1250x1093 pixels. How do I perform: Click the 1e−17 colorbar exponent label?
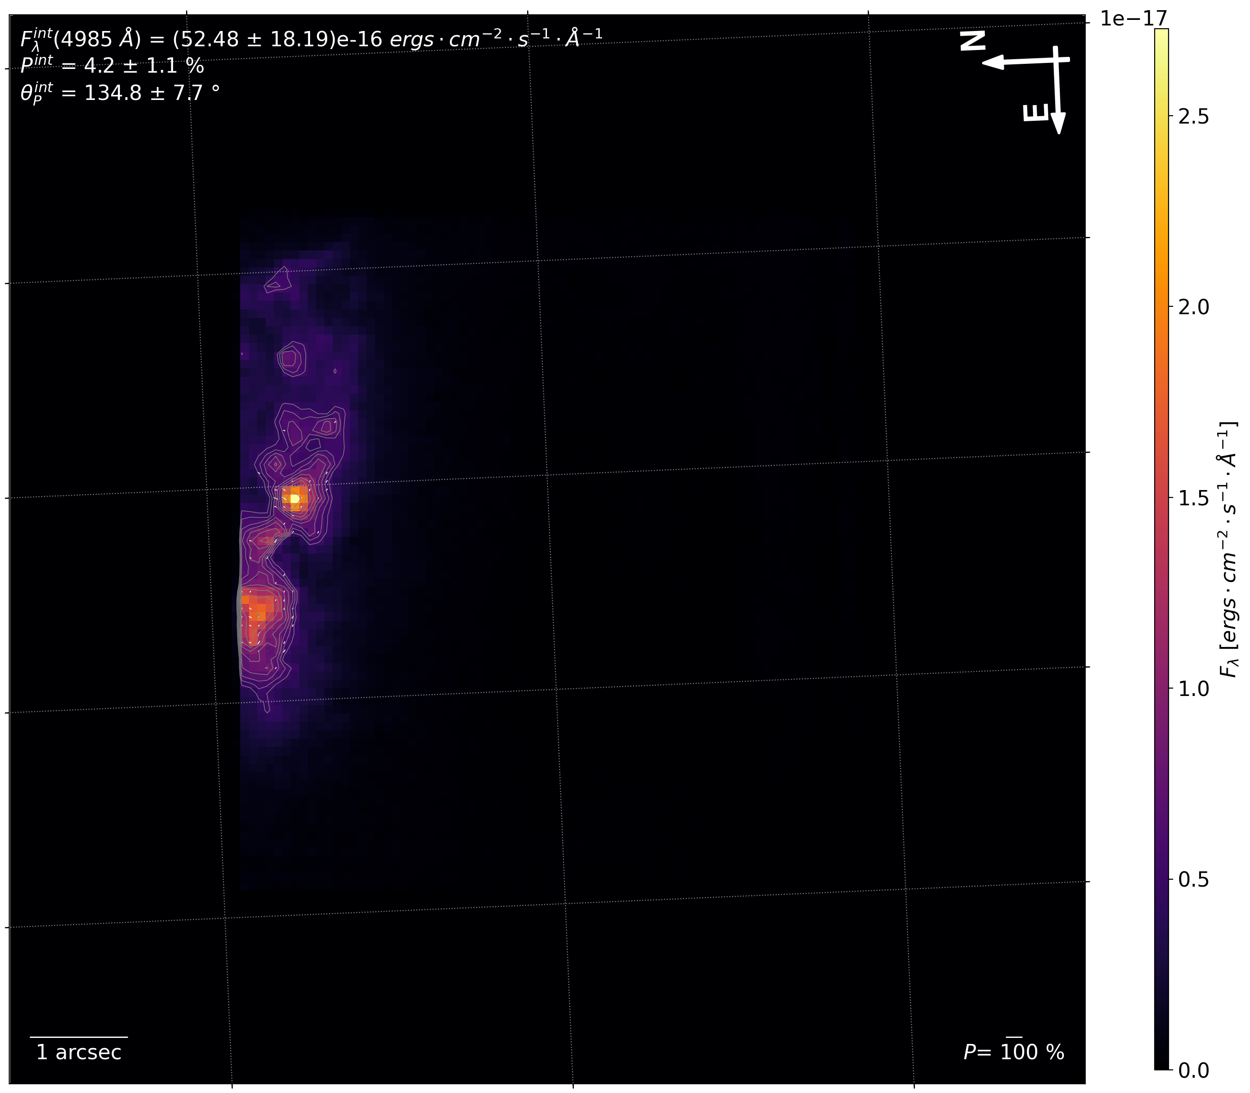point(1133,19)
